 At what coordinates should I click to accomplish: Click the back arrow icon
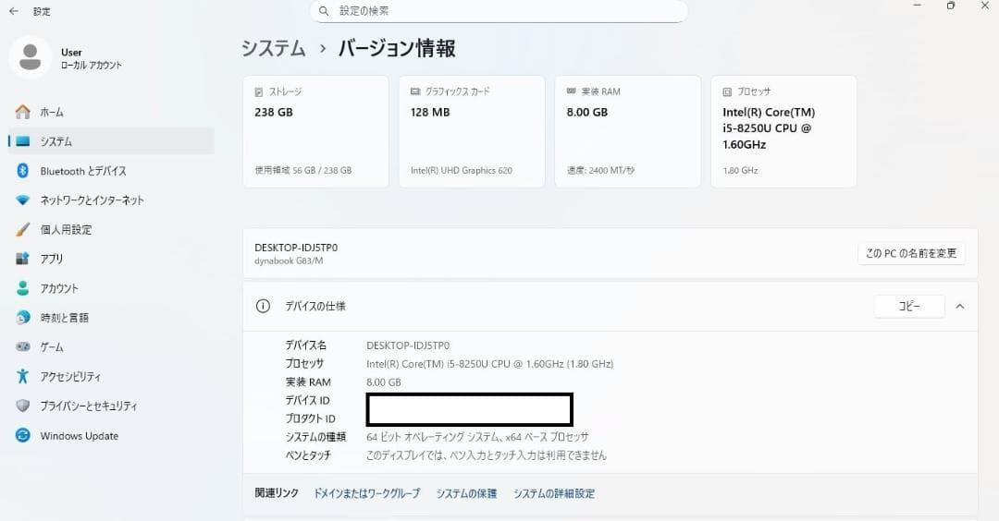[x=13, y=11]
